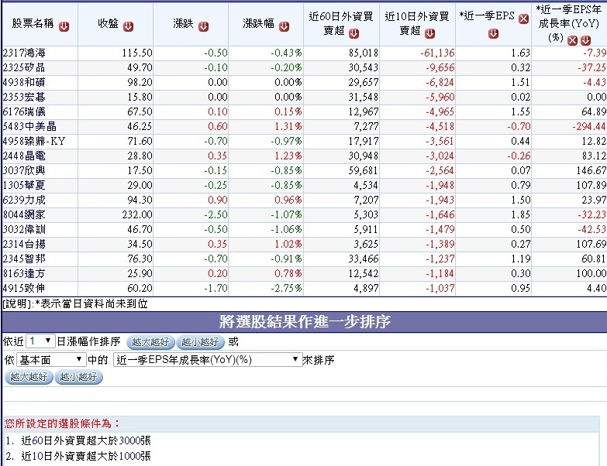The width and height of the screenshot is (607, 466).
Task: Open stock 6239力成
Action: coord(24,200)
